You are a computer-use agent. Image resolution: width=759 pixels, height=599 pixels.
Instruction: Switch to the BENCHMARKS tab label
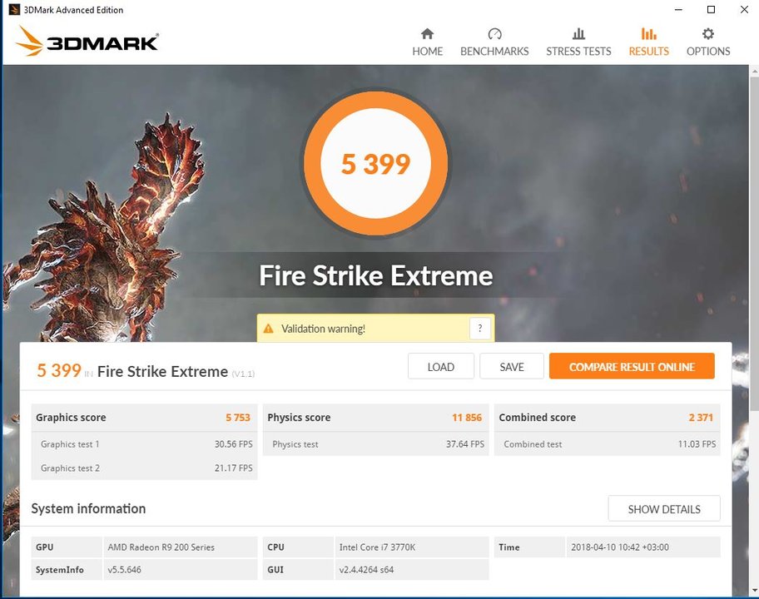point(494,52)
